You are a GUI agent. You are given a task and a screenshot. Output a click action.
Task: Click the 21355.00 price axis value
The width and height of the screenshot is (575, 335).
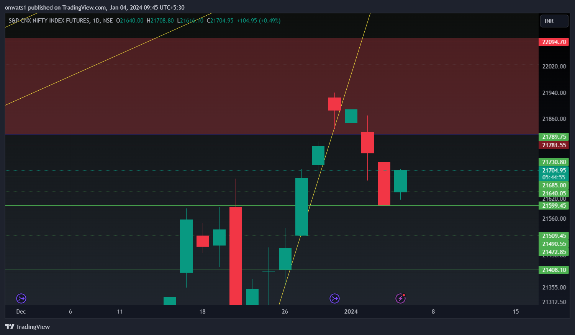(554, 288)
